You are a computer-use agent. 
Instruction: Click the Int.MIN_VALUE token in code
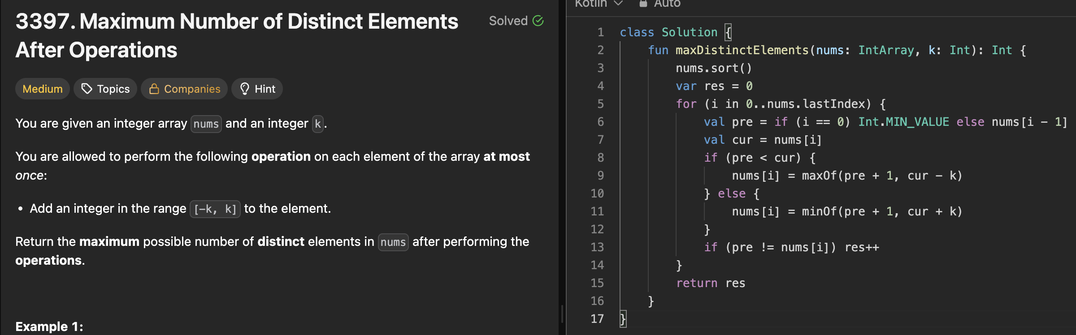903,122
